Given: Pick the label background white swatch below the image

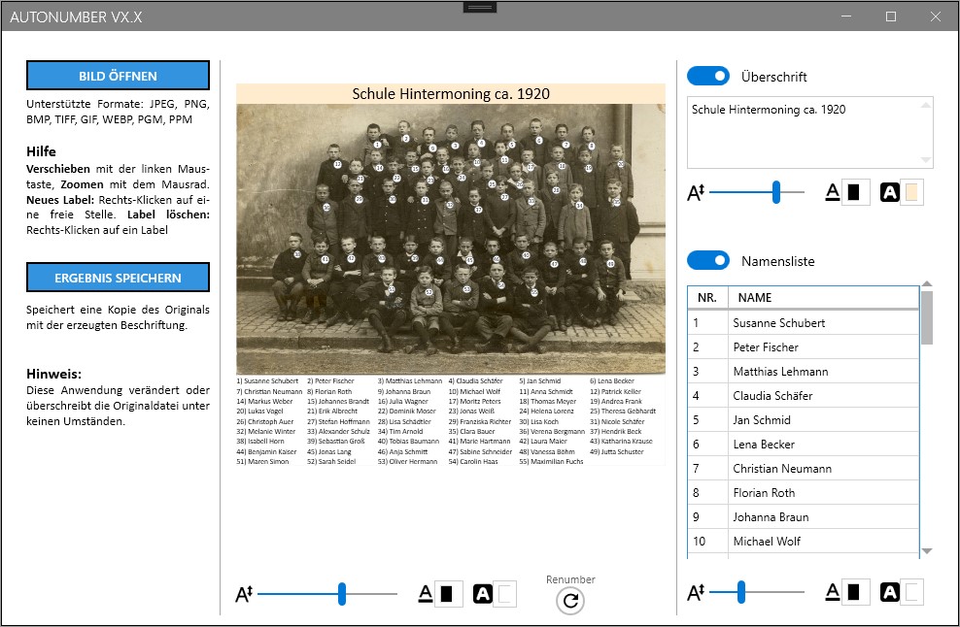Looking at the screenshot, I should [x=505, y=593].
